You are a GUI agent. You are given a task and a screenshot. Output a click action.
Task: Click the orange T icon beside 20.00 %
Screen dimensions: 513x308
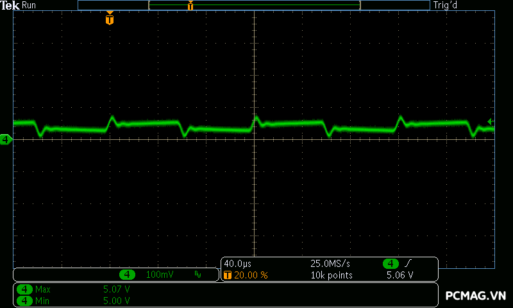(x=228, y=275)
